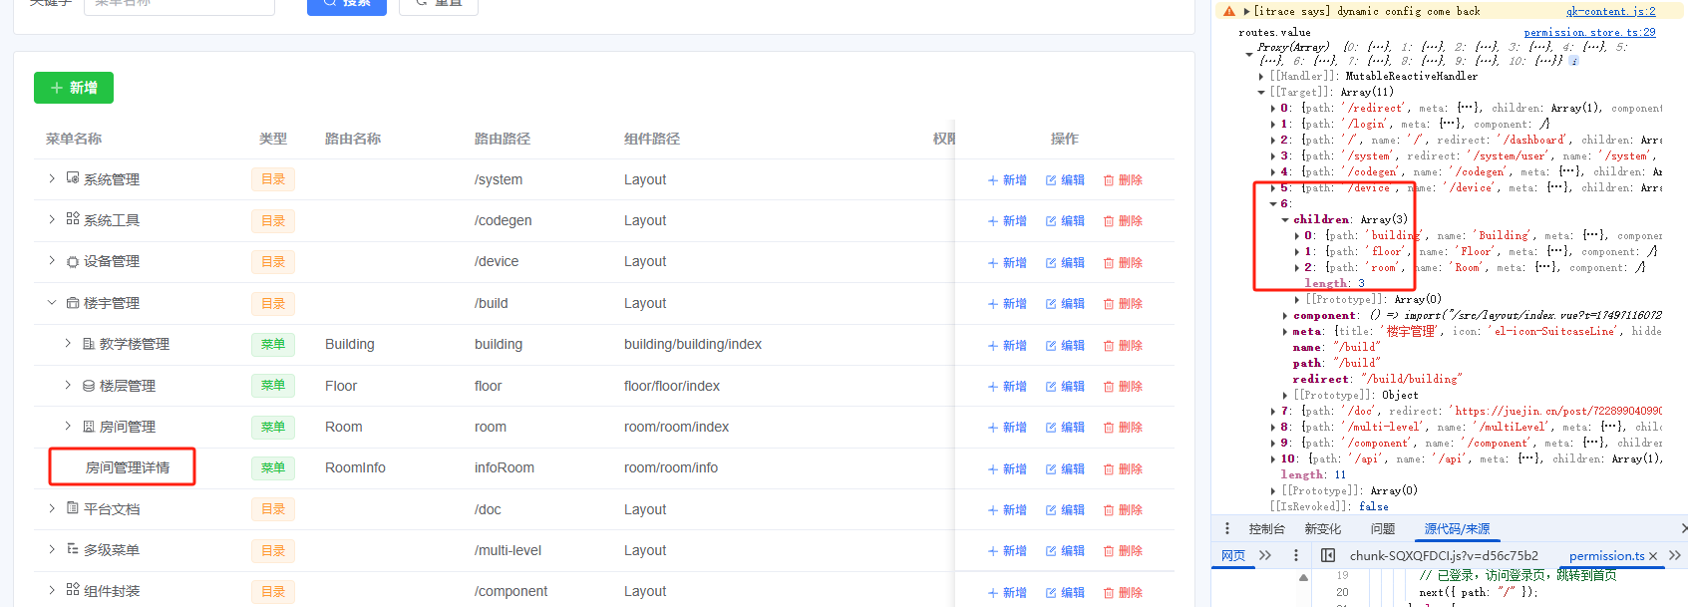Open the chunk-SQXQFDCI.js file tab
1688x607 pixels.
[1444, 555]
